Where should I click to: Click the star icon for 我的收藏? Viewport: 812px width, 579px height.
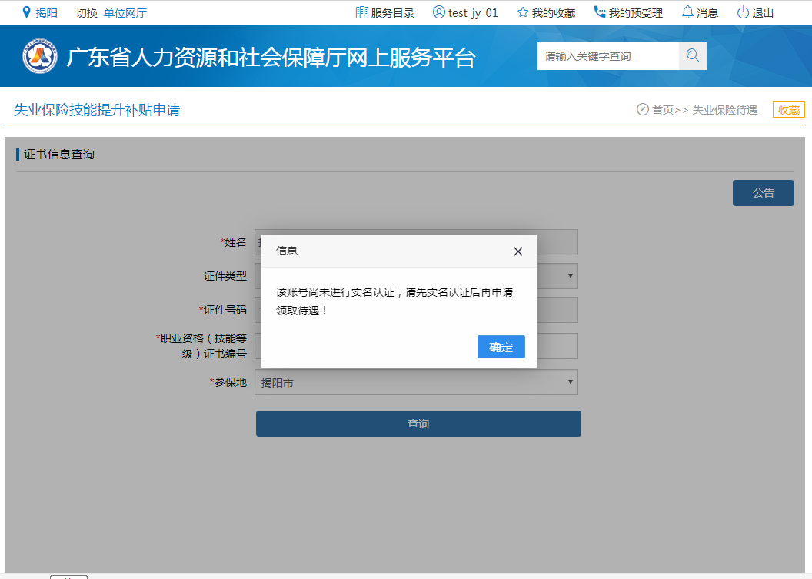click(523, 12)
